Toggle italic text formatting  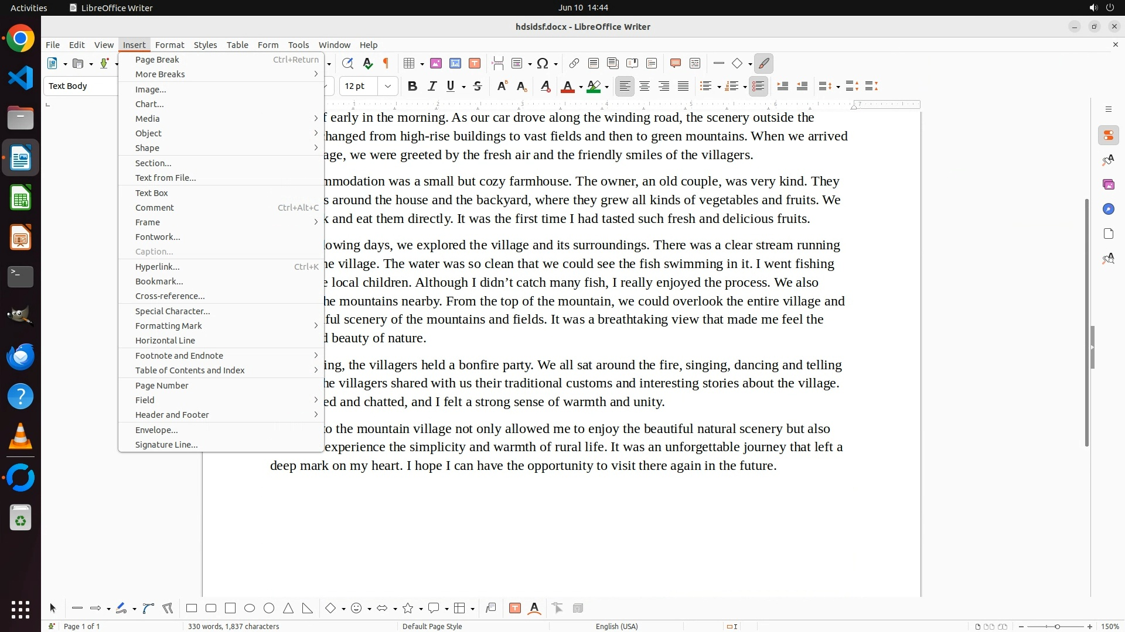coord(432,87)
